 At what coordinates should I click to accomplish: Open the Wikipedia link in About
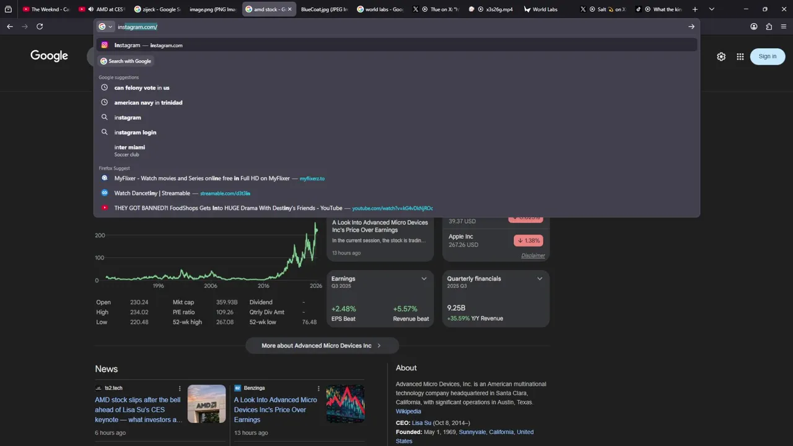tap(408, 411)
